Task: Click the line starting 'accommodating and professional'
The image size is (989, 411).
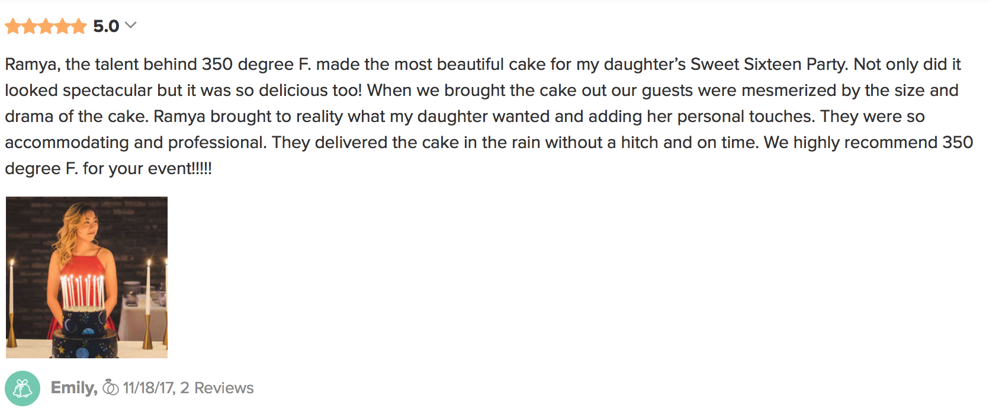Action: pyautogui.click(x=489, y=142)
